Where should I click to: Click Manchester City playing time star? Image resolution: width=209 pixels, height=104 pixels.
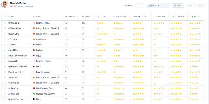[x=115, y=72]
